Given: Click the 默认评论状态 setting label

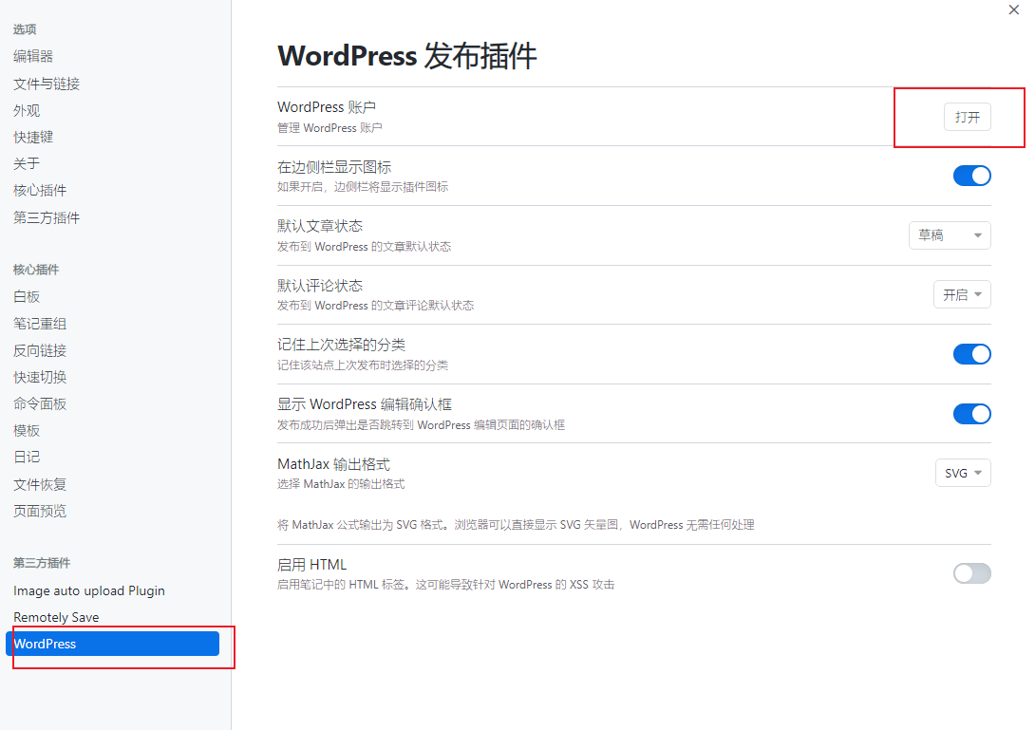Looking at the screenshot, I should click(320, 285).
